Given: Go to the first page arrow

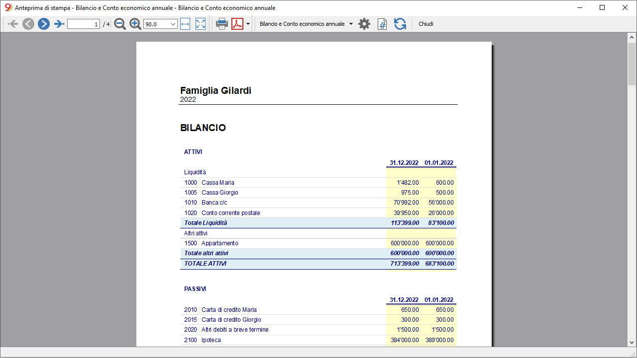Looking at the screenshot, I should click(x=13, y=24).
